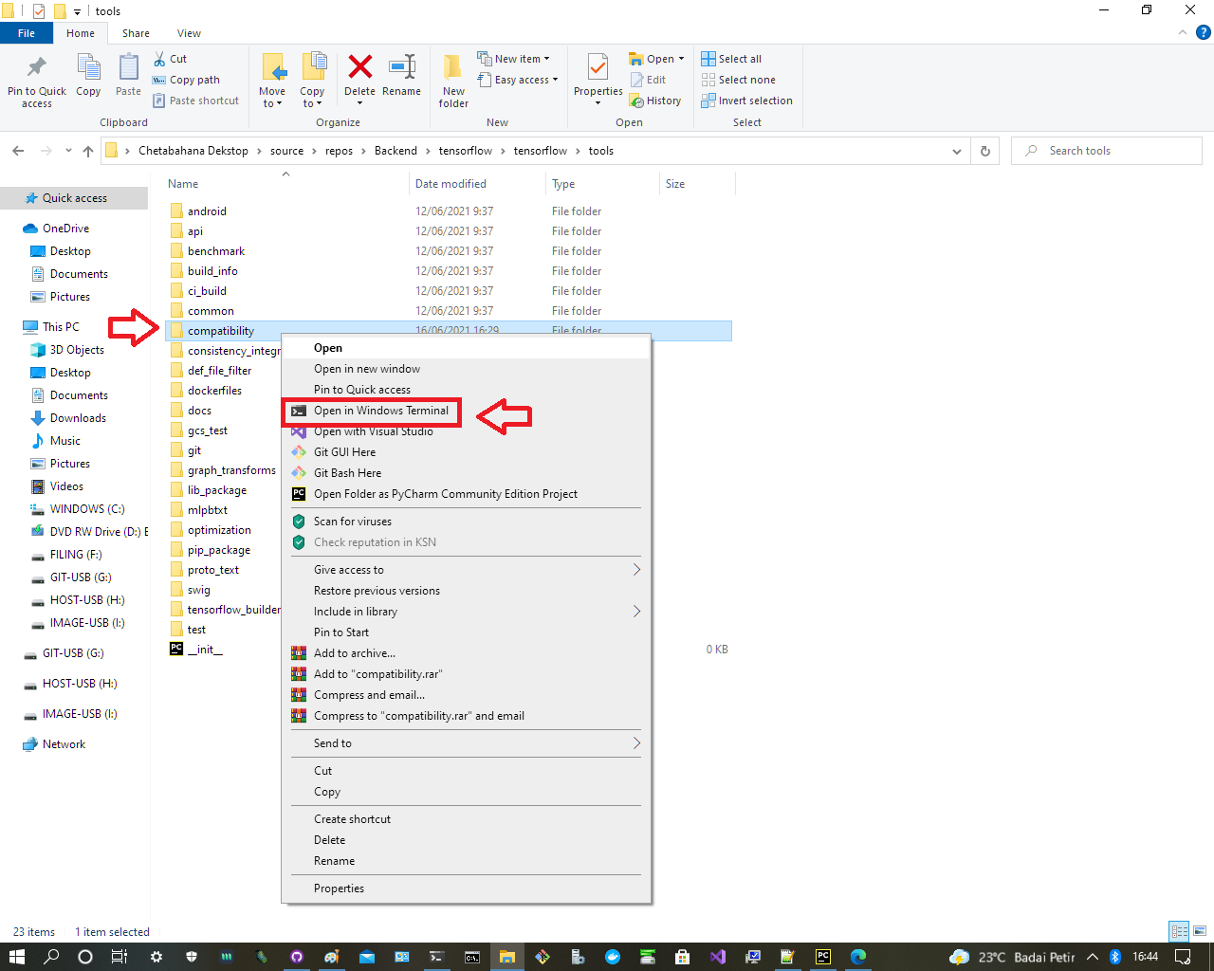This screenshot has height=971, width=1214.
Task: Switch to details view icon in status bar
Action: tap(1179, 931)
